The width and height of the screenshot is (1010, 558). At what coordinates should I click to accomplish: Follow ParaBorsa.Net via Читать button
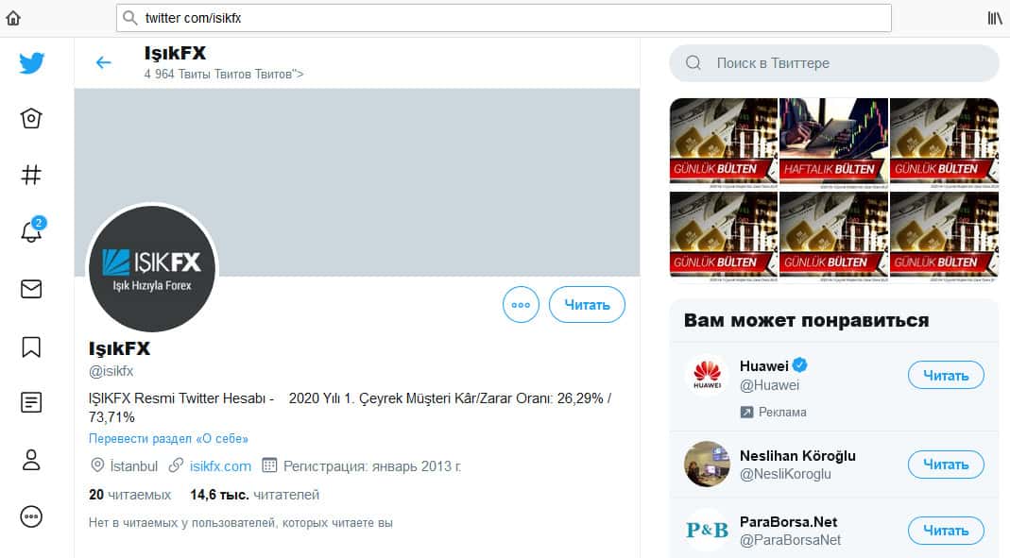tap(946, 531)
